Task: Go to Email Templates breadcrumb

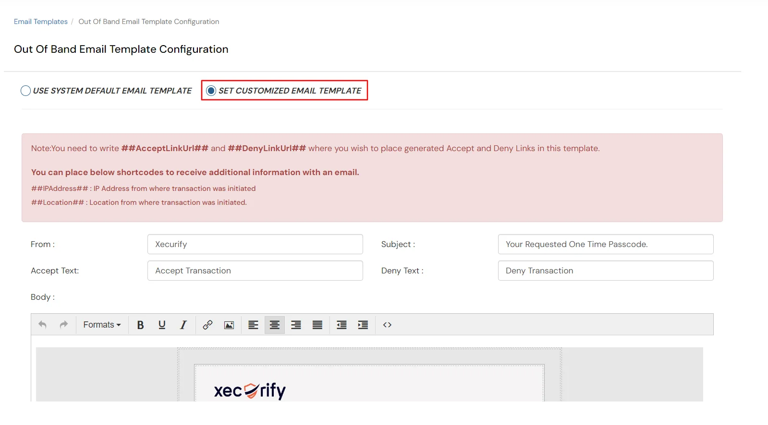Action: tap(41, 22)
